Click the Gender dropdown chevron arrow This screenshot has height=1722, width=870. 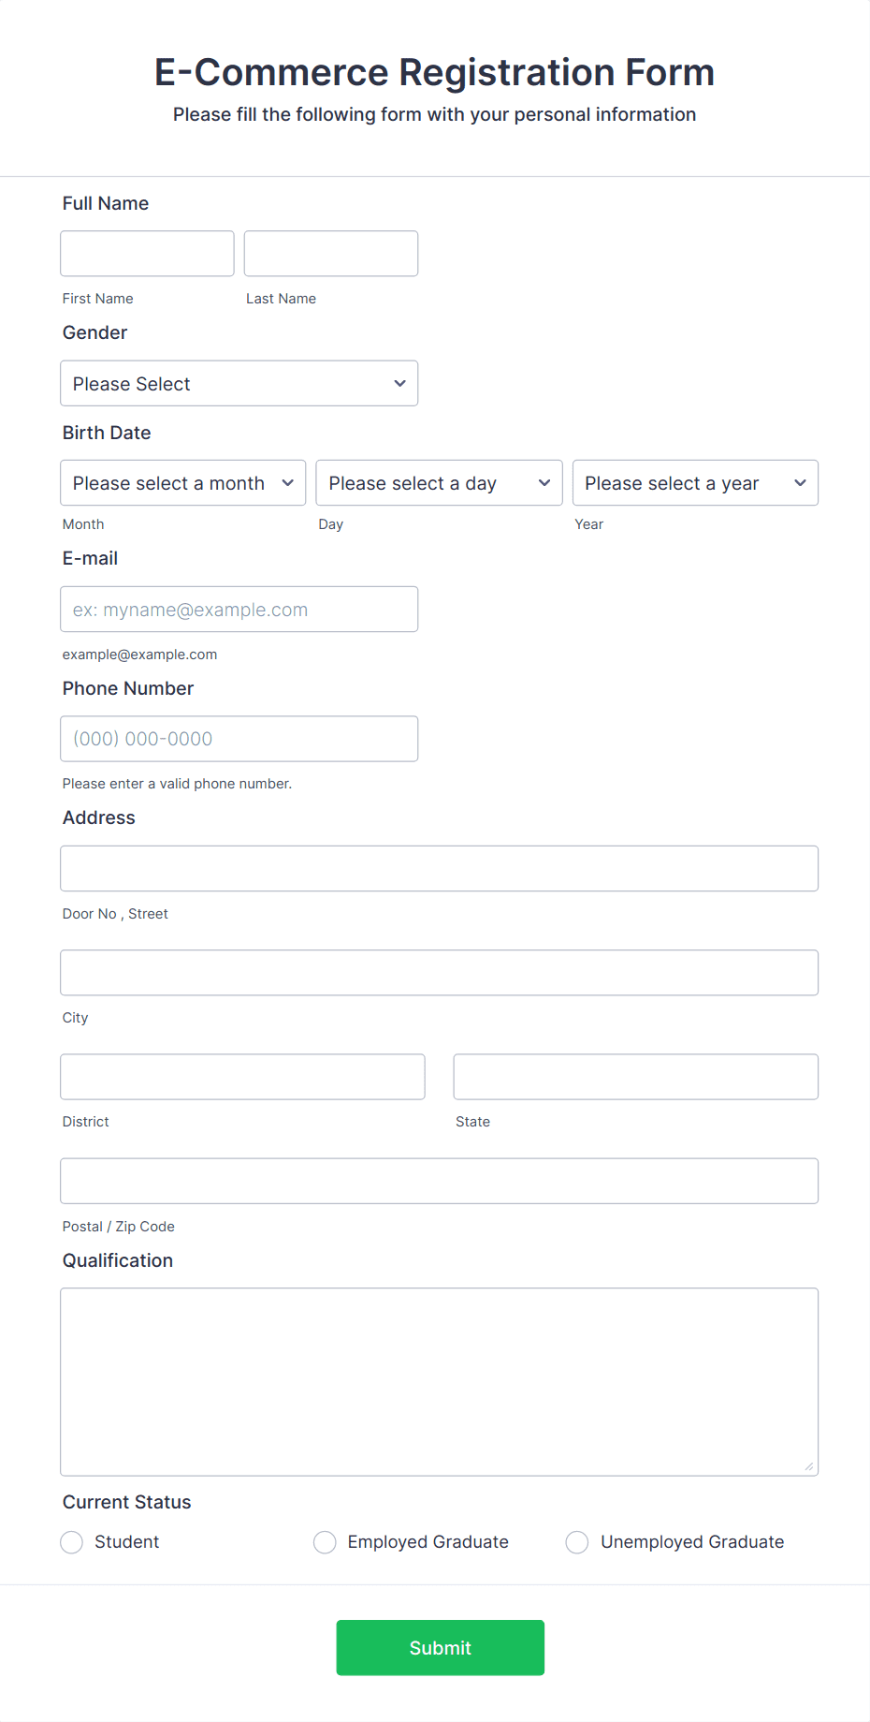pos(399,383)
